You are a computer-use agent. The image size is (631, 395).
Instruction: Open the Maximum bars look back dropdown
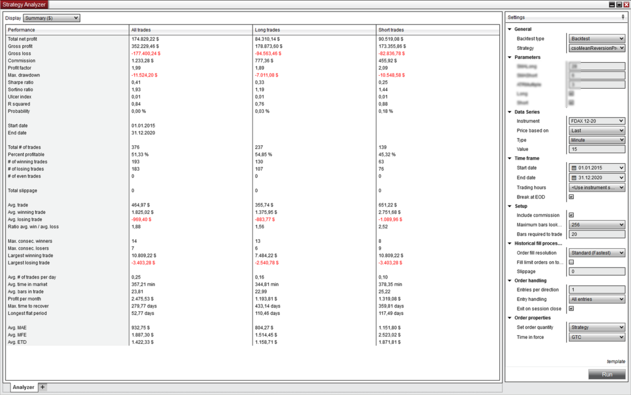pos(596,224)
